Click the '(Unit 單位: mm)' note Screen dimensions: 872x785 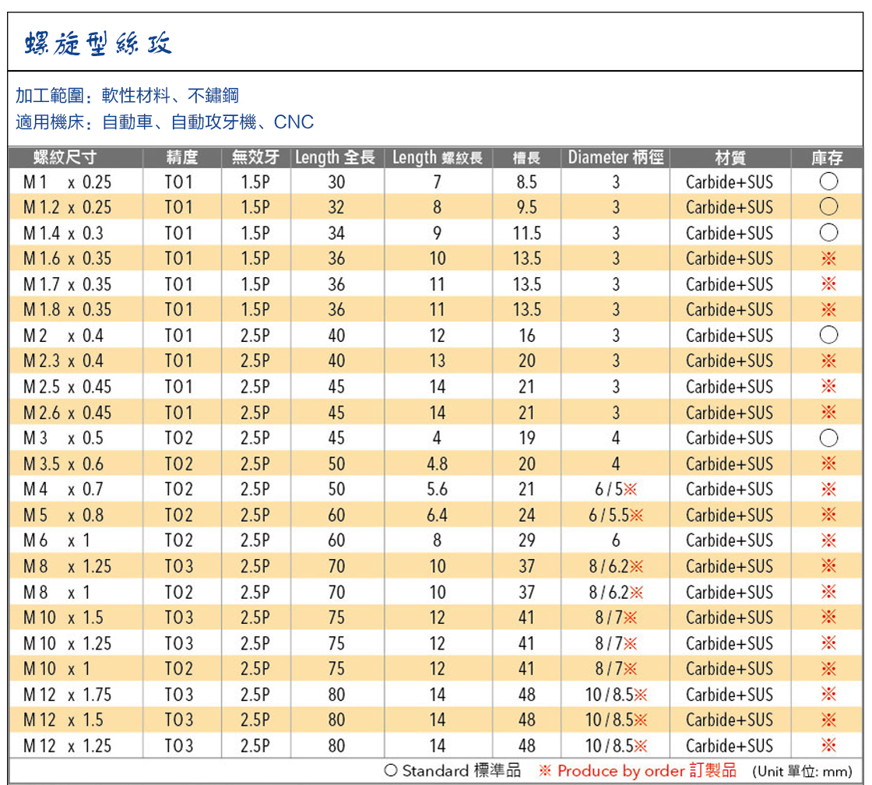click(x=802, y=771)
